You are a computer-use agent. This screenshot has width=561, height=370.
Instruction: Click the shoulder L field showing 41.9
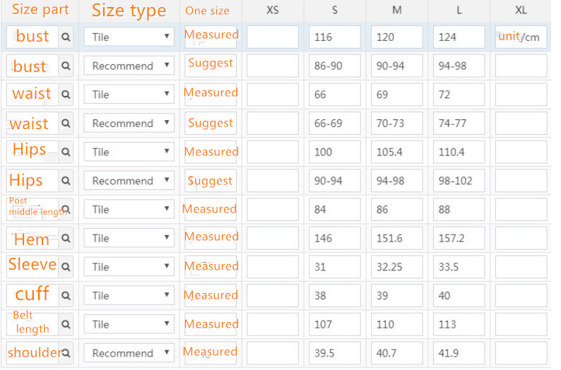(x=459, y=353)
